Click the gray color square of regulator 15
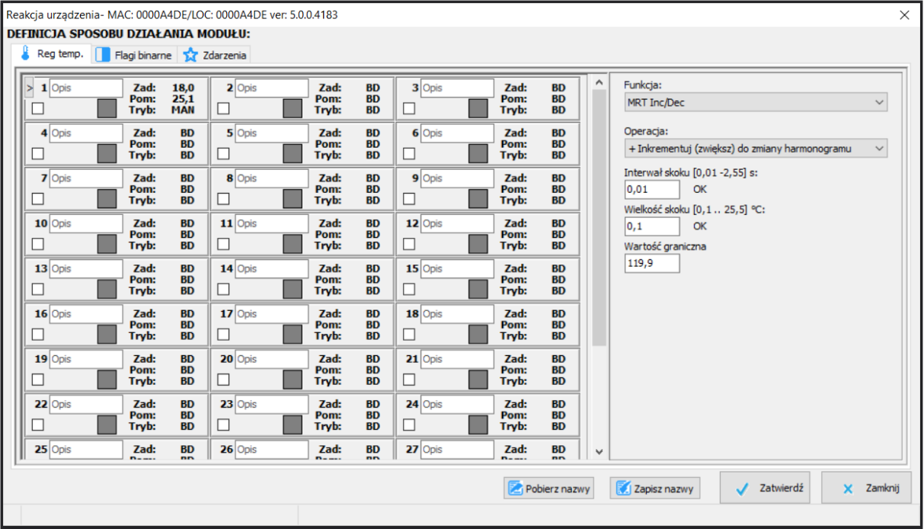This screenshot has height=529, width=924. pos(478,289)
